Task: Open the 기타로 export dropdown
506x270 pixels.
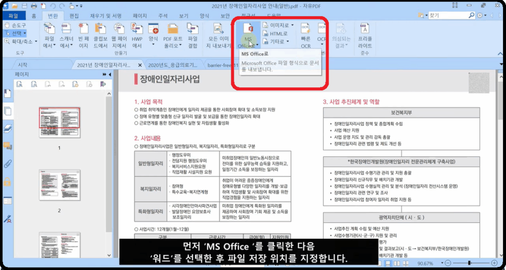Action: pyautogui.click(x=278, y=42)
